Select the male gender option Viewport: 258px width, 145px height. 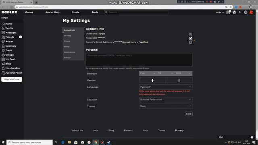pyautogui.click(x=152, y=80)
